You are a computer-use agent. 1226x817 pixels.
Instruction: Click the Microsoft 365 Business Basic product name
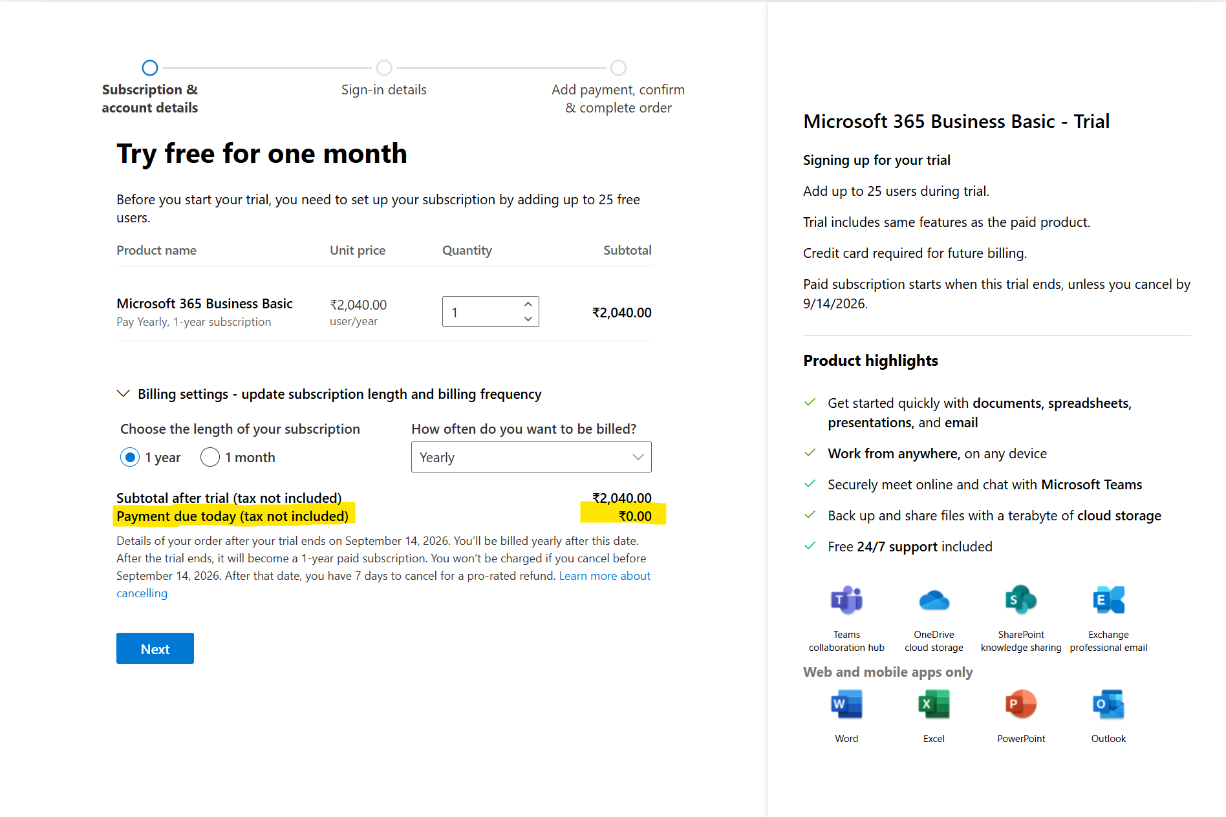pyautogui.click(x=204, y=304)
